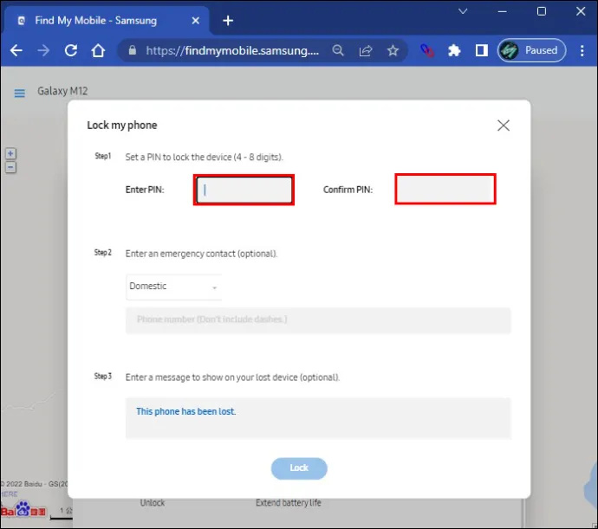Zoom out on the map
Image resolution: width=598 pixels, height=529 pixels.
point(10,167)
